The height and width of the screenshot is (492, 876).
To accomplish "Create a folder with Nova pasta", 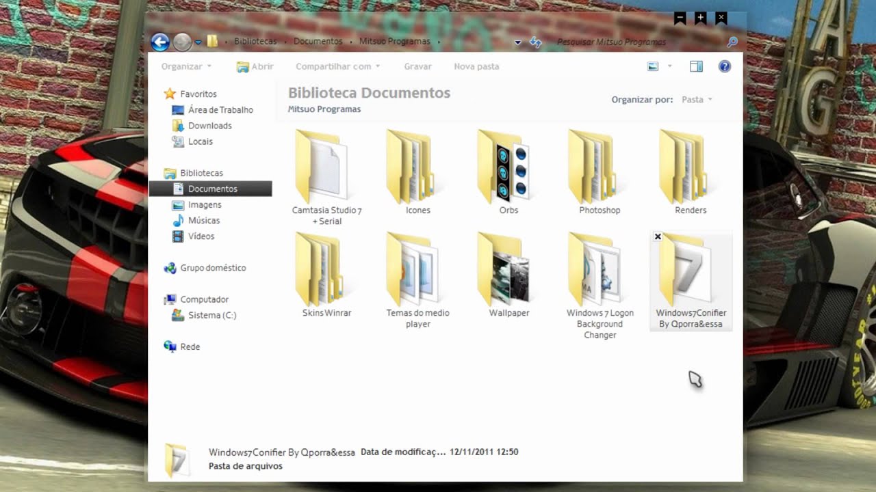I will tap(476, 66).
